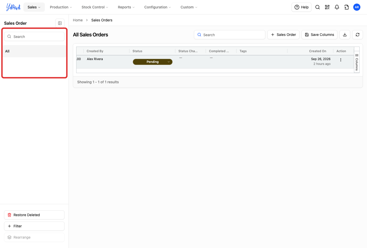The height and width of the screenshot is (248, 367).
Task: Click Alex Rivera cell
Action: coord(95,59)
